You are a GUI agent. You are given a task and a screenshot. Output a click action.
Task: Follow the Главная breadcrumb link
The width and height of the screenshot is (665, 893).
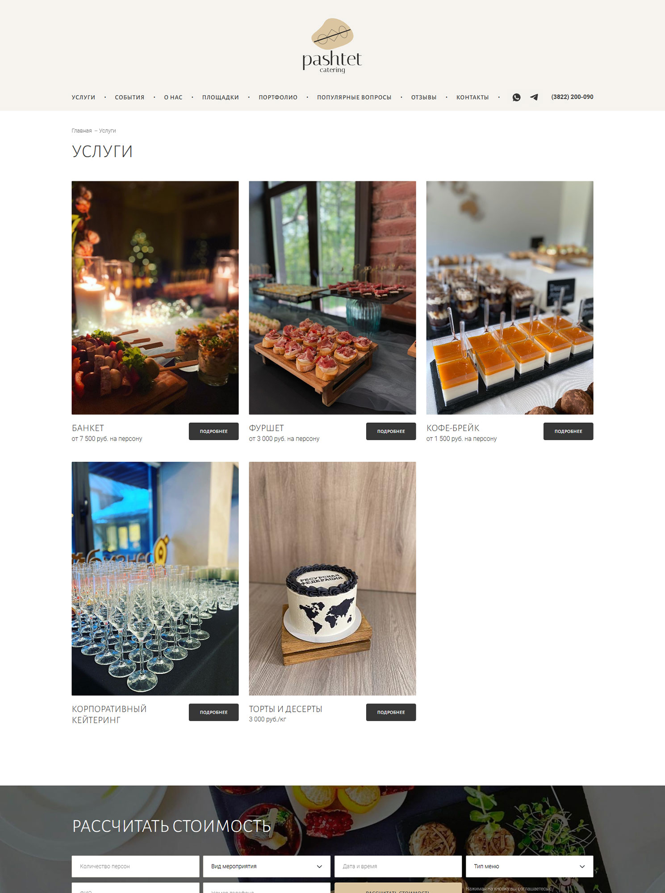[82, 131]
